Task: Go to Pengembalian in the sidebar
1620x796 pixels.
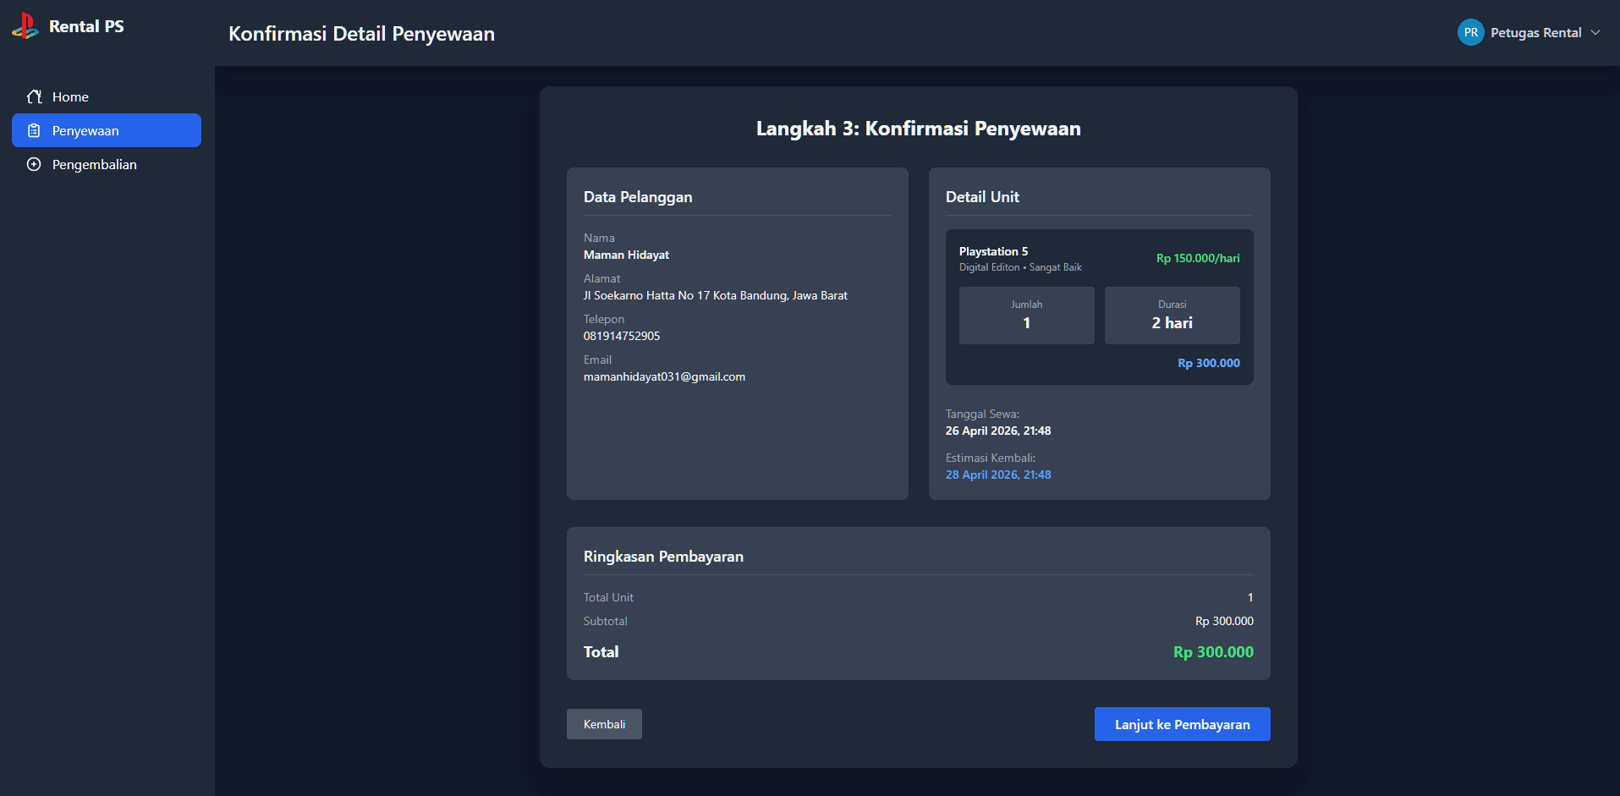Action: (107, 164)
